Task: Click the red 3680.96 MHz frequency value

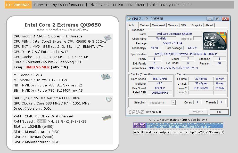Action: pyautogui.click(x=37, y=67)
